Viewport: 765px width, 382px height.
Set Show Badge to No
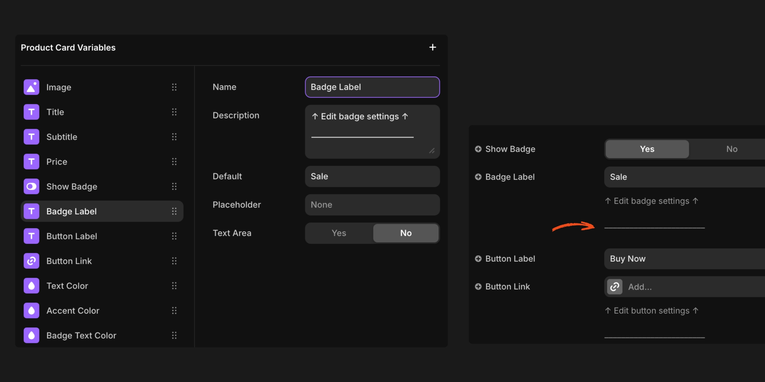tap(731, 149)
